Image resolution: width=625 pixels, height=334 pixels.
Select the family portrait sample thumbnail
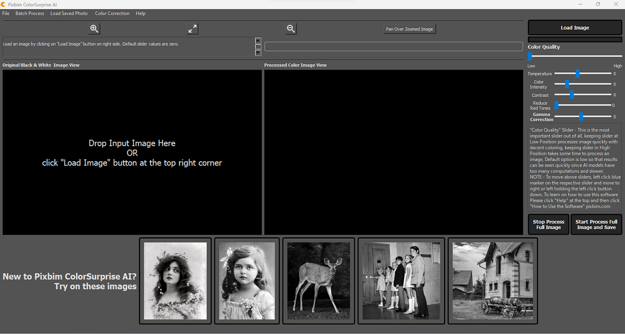coord(401,280)
